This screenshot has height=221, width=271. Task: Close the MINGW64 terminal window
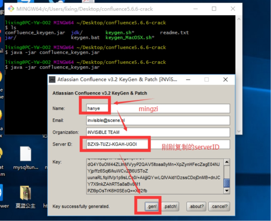point(233,9)
